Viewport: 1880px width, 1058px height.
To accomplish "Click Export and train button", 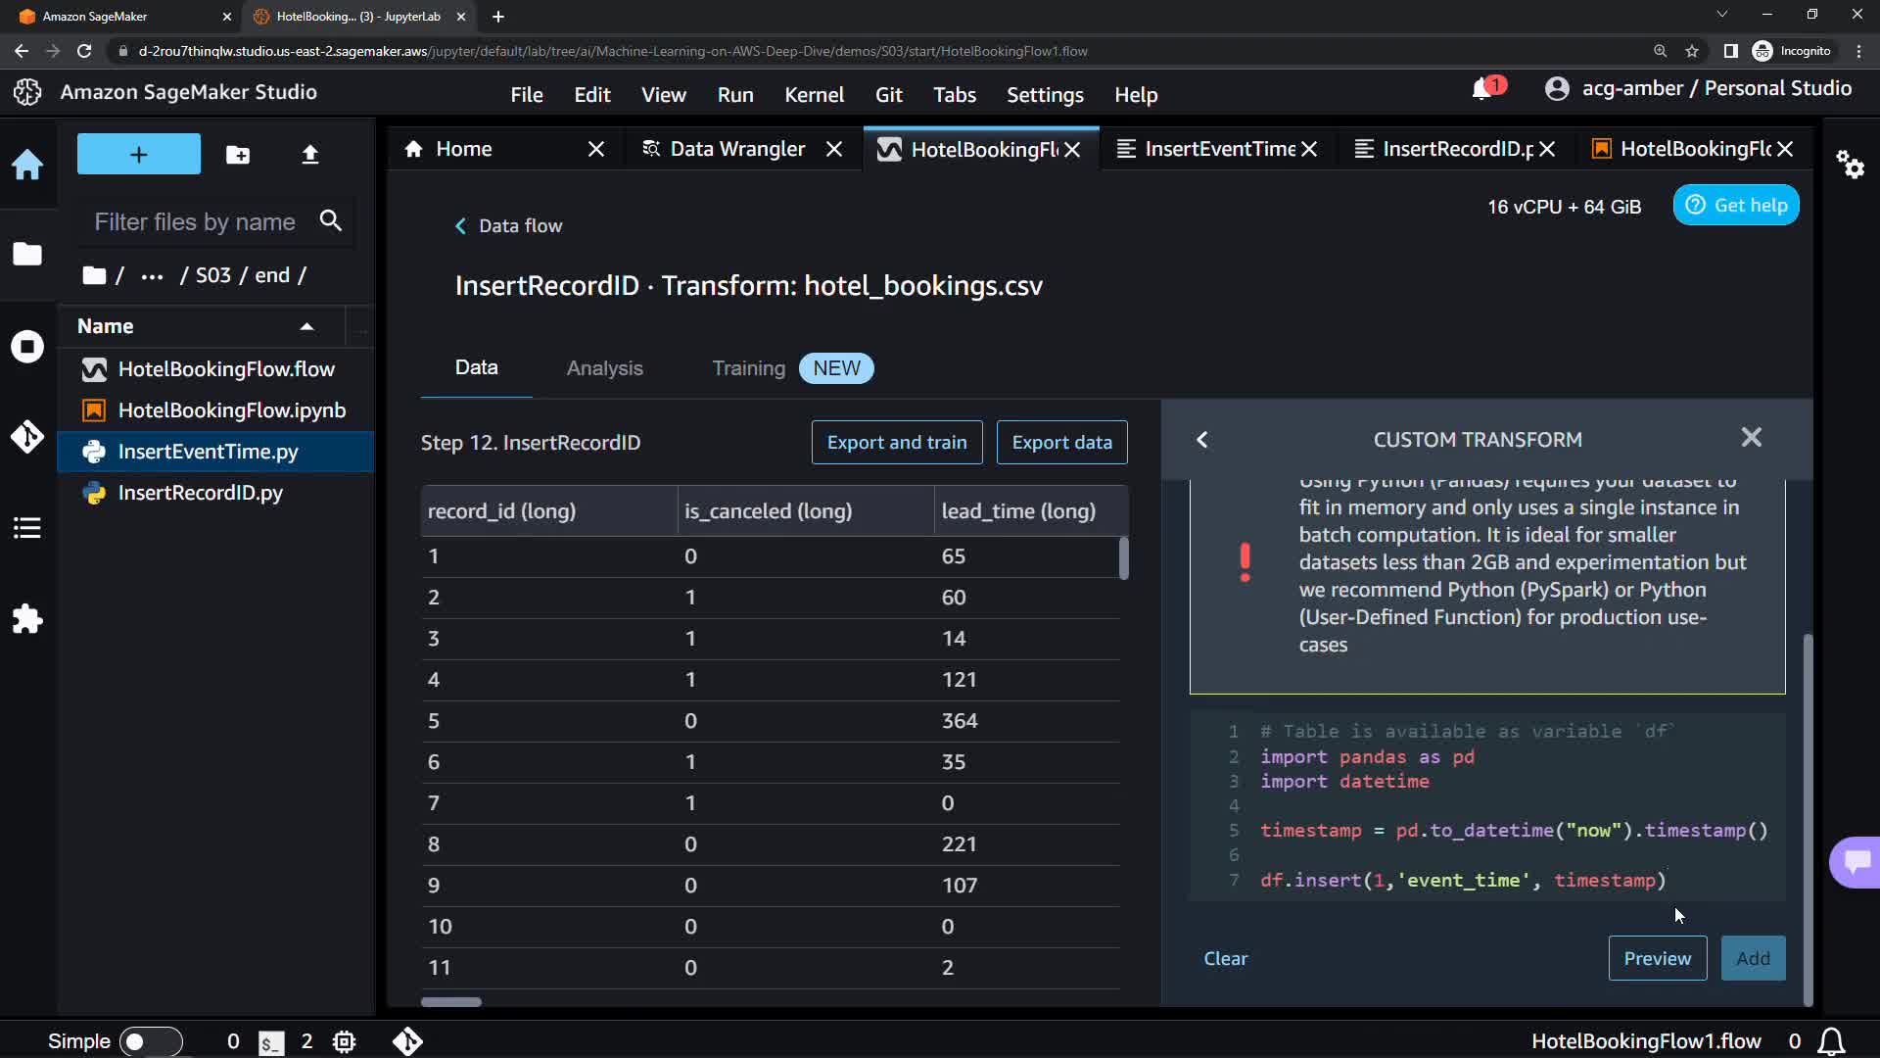I will point(896,443).
